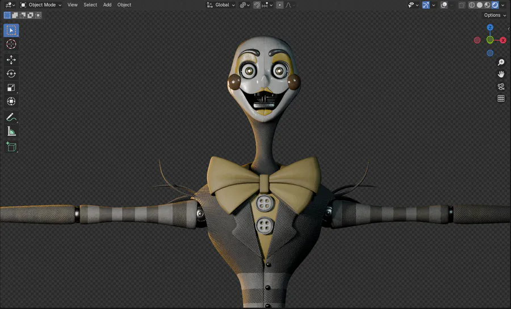This screenshot has height=309, width=511.
Task: Expand the sidebar arrow
Action: pos(509,29)
